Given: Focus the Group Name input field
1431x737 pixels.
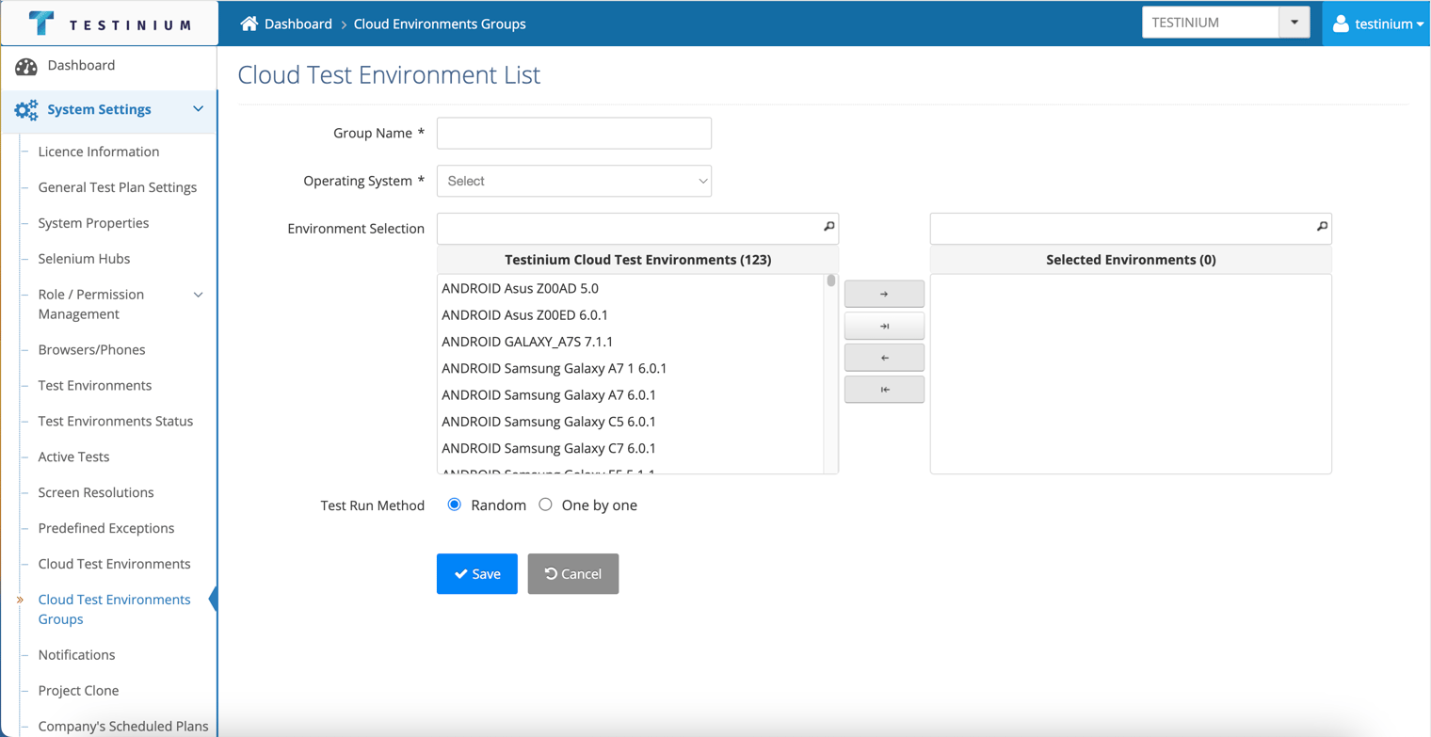Looking at the screenshot, I should pos(574,133).
